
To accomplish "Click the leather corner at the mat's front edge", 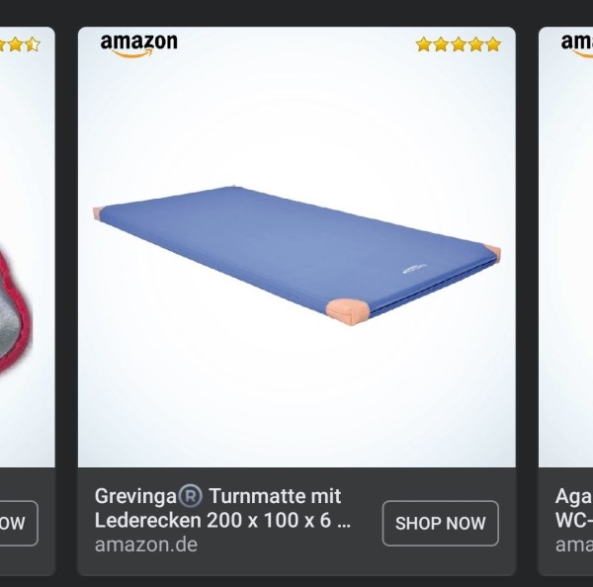I will [x=348, y=312].
